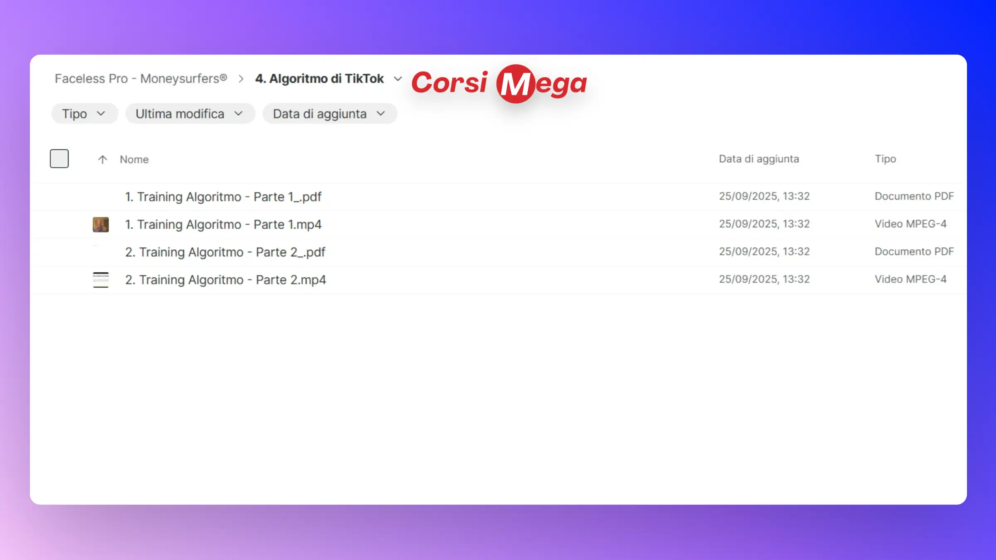
Task: Click the breadcrumb separator arrow
Action: (x=241, y=79)
